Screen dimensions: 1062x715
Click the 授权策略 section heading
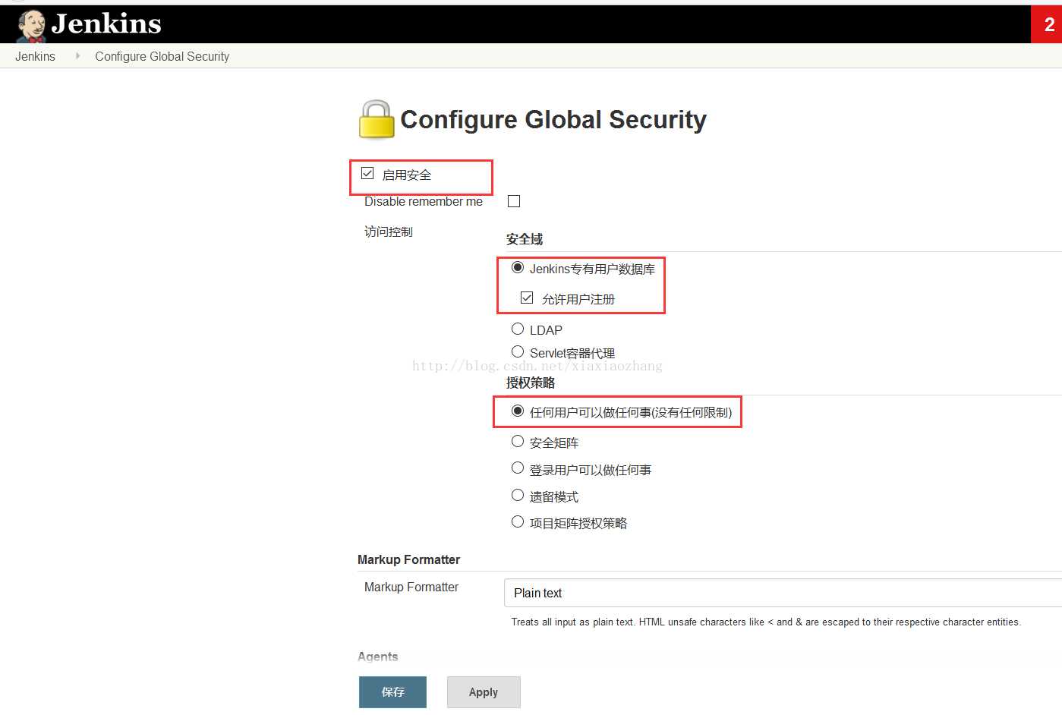(x=531, y=383)
